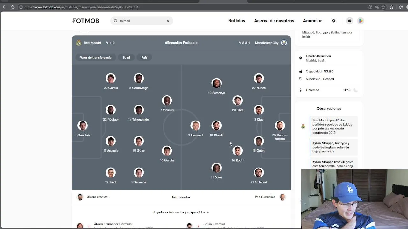Select player 1 Courtois
Image resolution: width=408 pixels, height=229 pixels.
click(83, 128)
